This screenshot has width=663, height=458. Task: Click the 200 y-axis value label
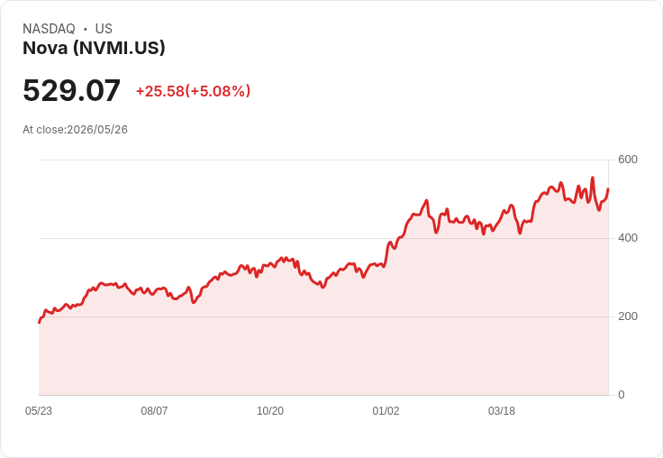tap(628, 316)
